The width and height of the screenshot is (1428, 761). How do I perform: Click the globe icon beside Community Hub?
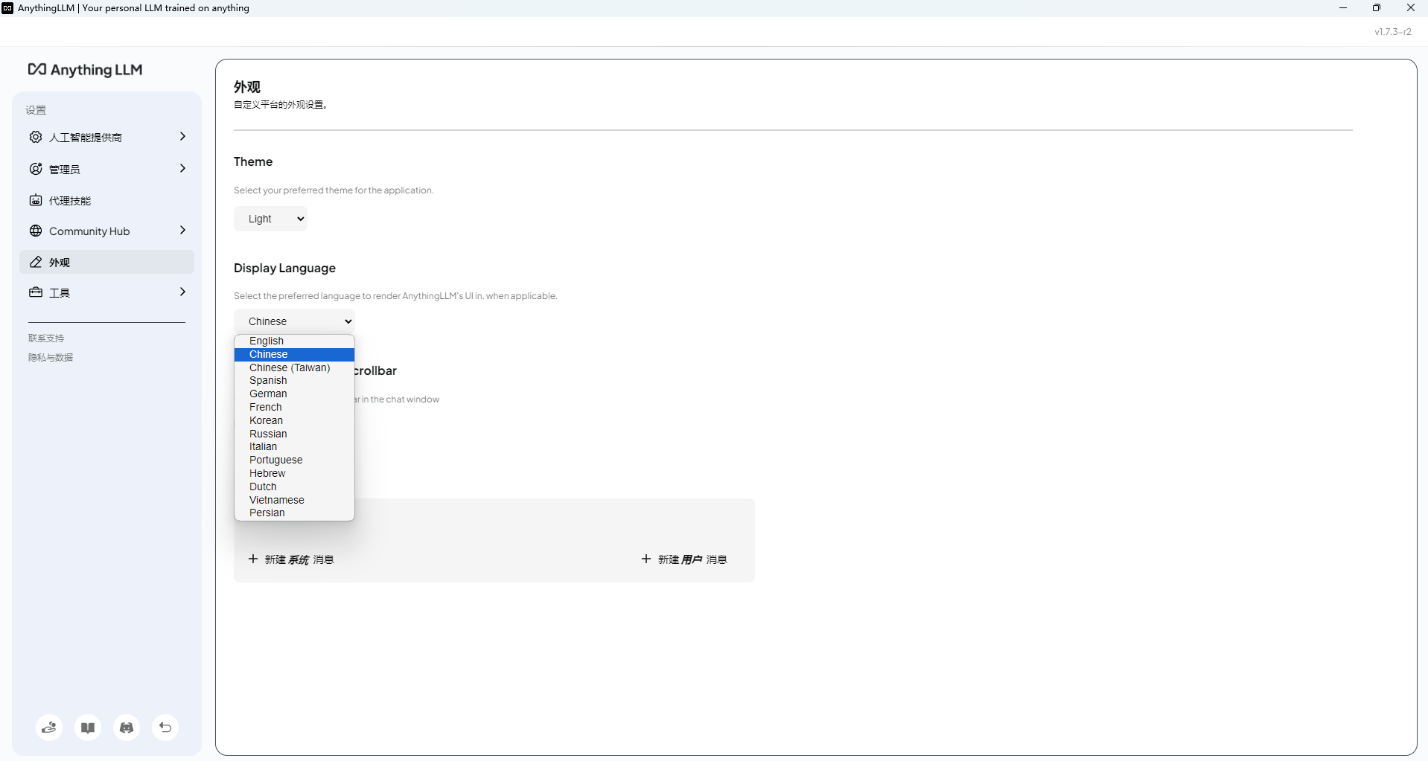(x=36, y=231)
